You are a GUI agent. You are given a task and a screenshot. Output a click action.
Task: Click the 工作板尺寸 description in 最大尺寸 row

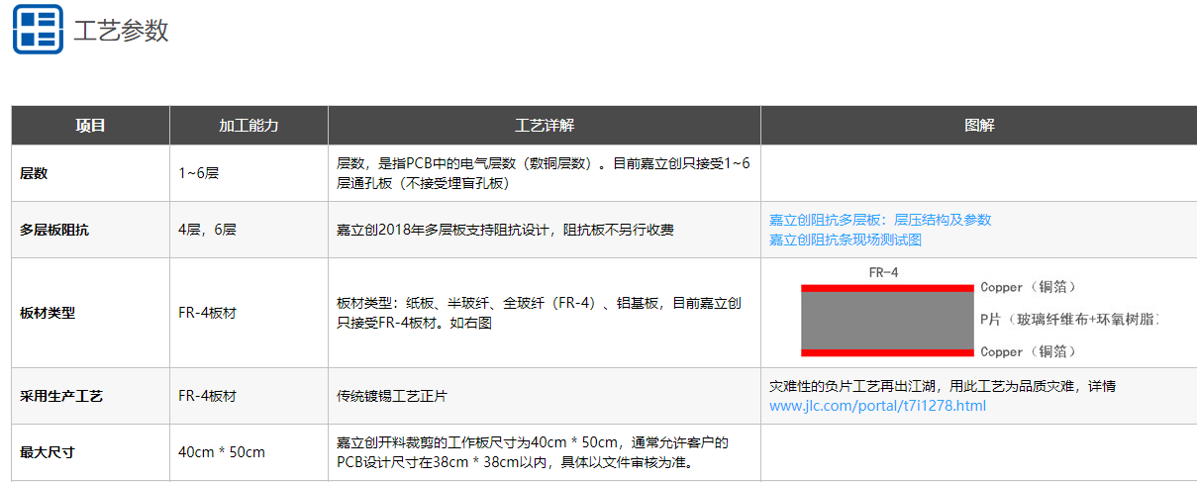coord(533,452)
